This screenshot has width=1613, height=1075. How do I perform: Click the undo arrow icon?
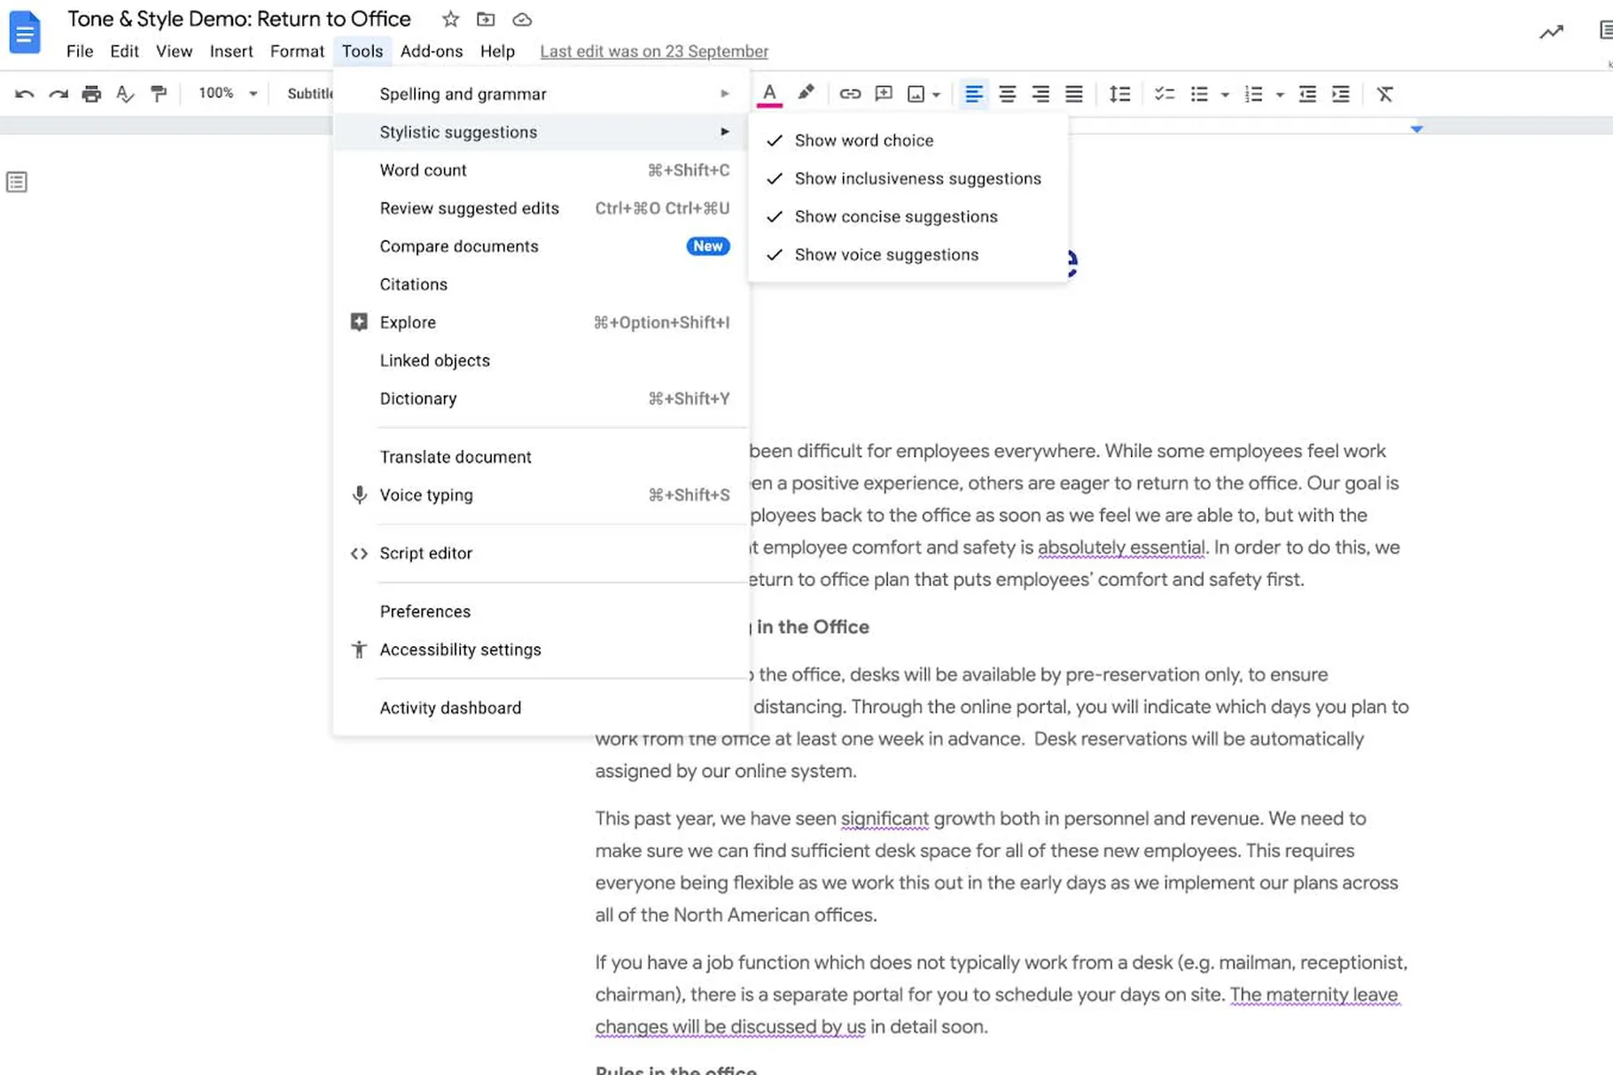pyautogui.click(x=24, y=94)
